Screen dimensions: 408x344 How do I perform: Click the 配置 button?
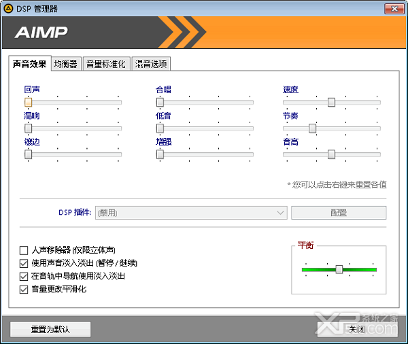click(x=339, y=213)
